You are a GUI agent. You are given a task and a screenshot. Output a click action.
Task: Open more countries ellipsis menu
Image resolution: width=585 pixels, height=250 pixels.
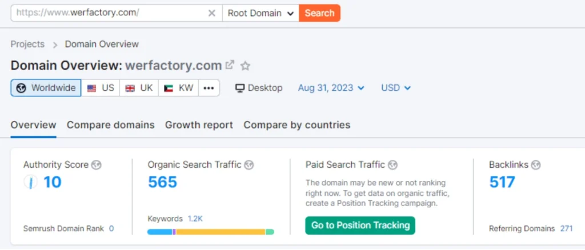(x=209, y=88)
